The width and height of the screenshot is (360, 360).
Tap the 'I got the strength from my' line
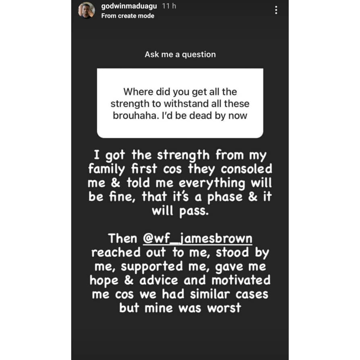click(x=180, y=156)
